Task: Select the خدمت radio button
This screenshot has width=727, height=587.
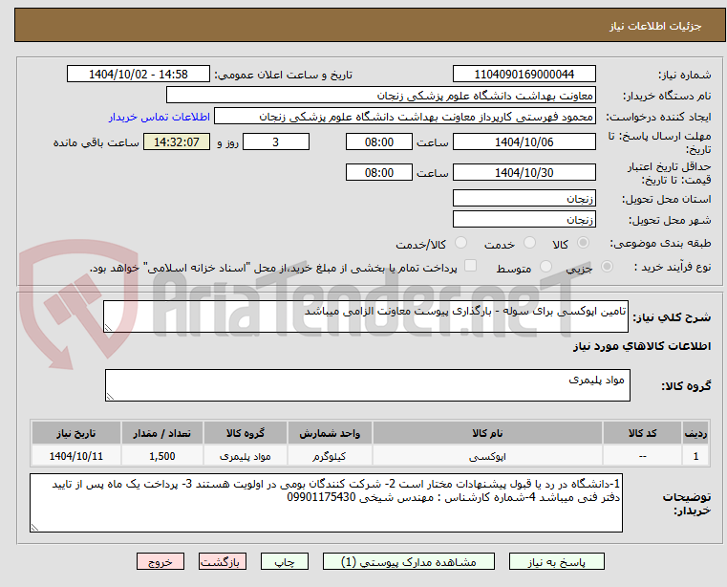Action: click(x=529, y=243)
